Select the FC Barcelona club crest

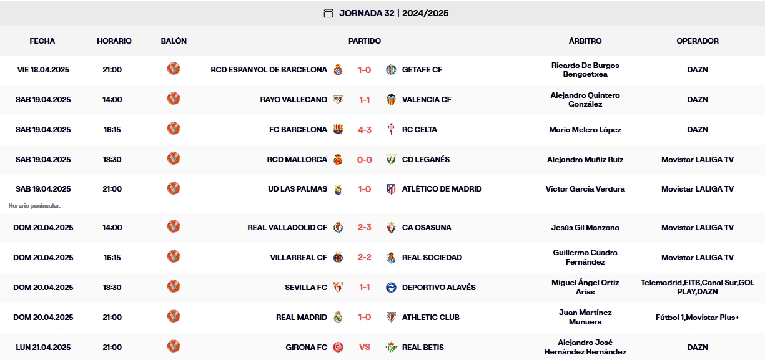point(338,129)
